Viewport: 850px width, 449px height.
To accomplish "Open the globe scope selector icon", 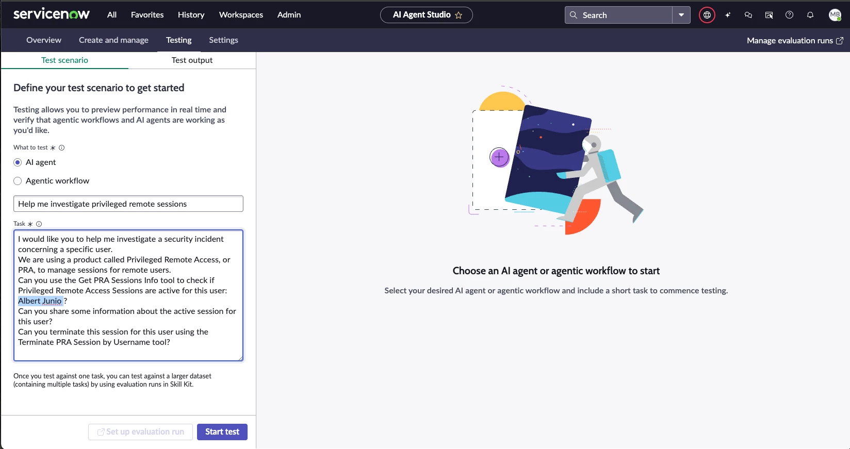I will click(x=707, y=15).
